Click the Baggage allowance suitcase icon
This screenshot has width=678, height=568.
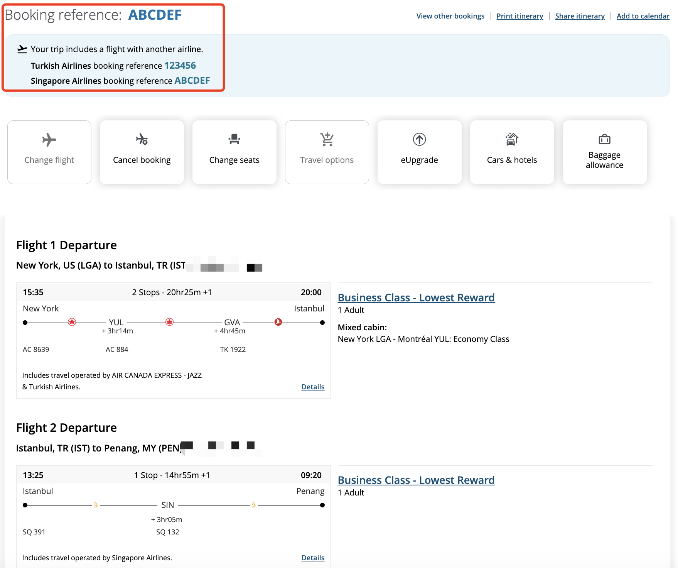pos(604,139)
